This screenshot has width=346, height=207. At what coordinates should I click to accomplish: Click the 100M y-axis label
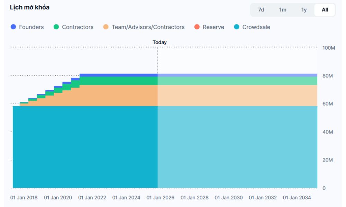coord(328,48)
